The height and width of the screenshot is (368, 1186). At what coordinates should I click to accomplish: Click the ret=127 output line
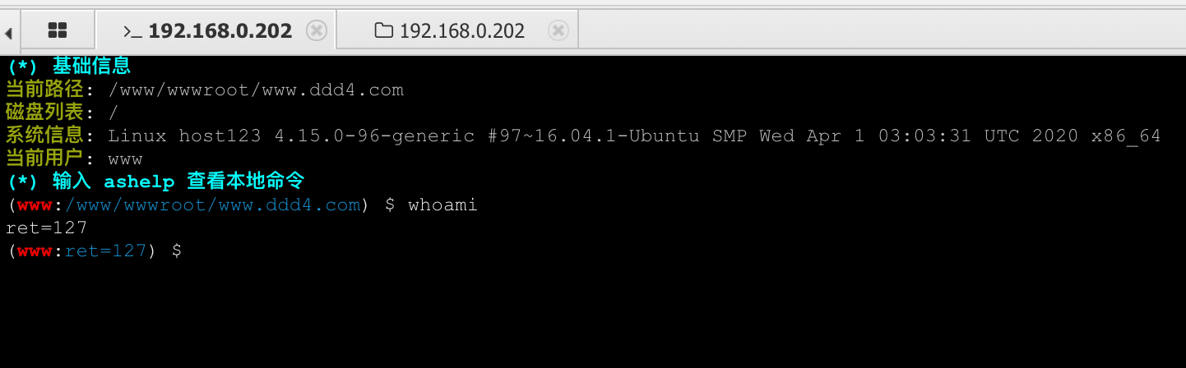(46, 228)
